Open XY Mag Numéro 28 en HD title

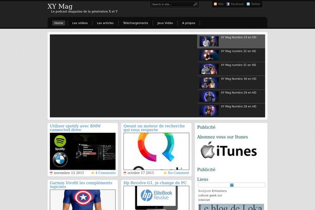pos(238,107)
